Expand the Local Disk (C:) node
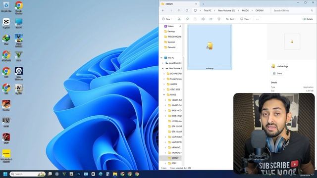 click(x=163, y=63)
